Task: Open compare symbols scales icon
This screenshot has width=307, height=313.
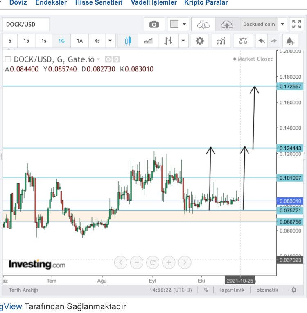Action: click(x=243, y=41)
